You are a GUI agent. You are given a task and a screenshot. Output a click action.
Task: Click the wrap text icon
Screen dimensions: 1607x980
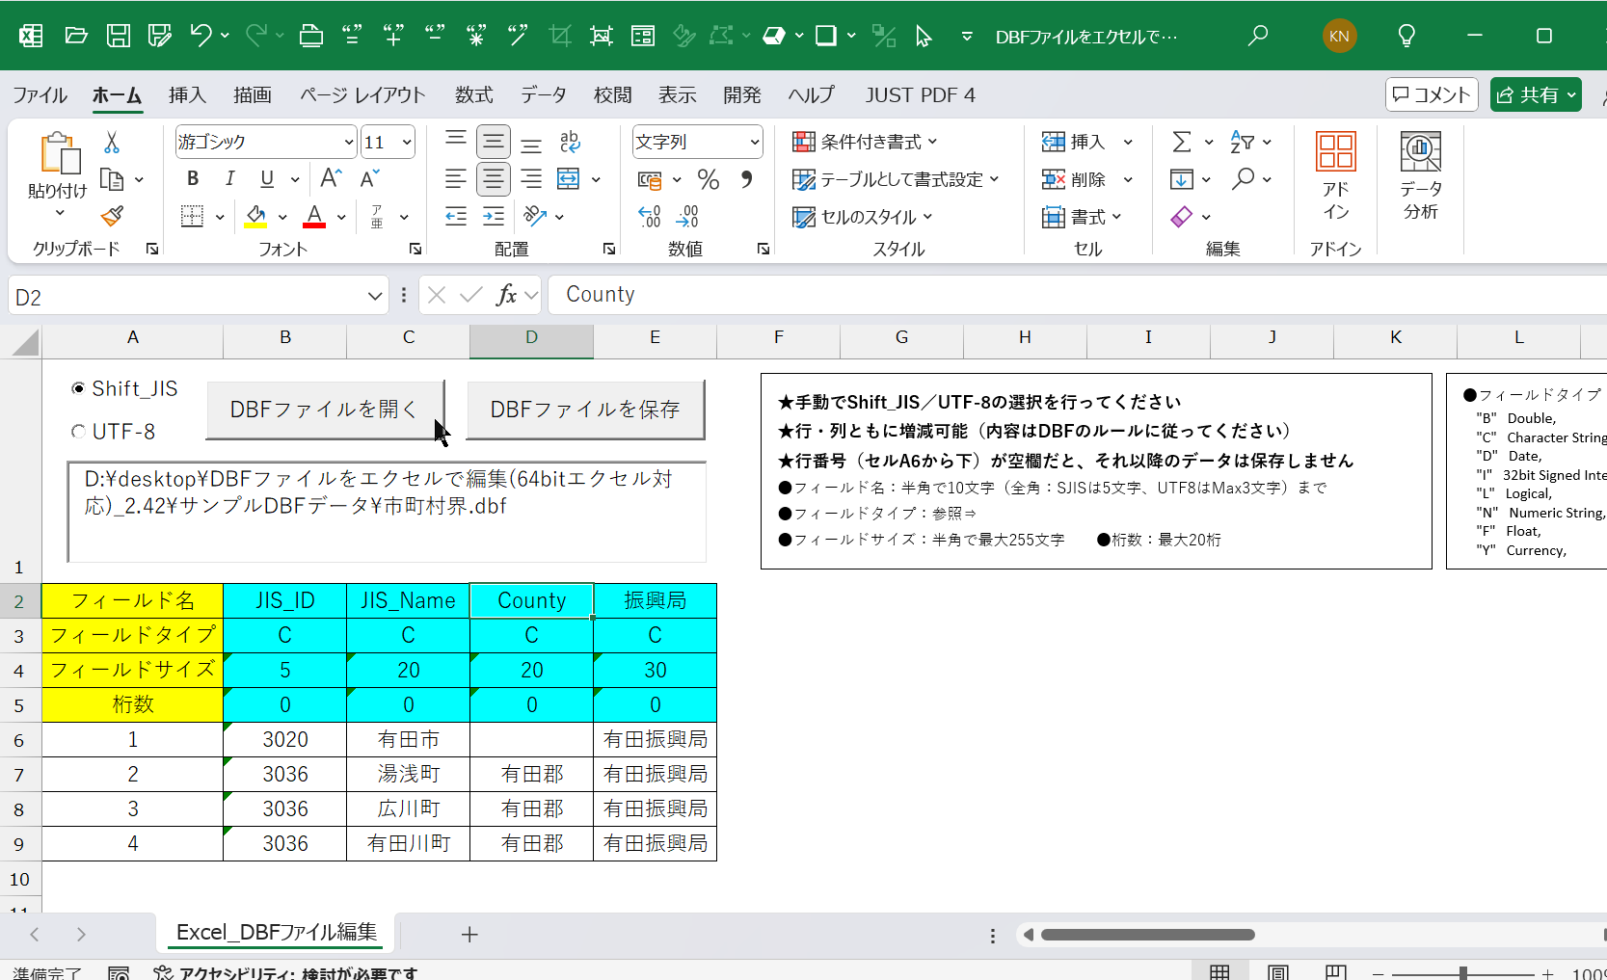(570, 143)
